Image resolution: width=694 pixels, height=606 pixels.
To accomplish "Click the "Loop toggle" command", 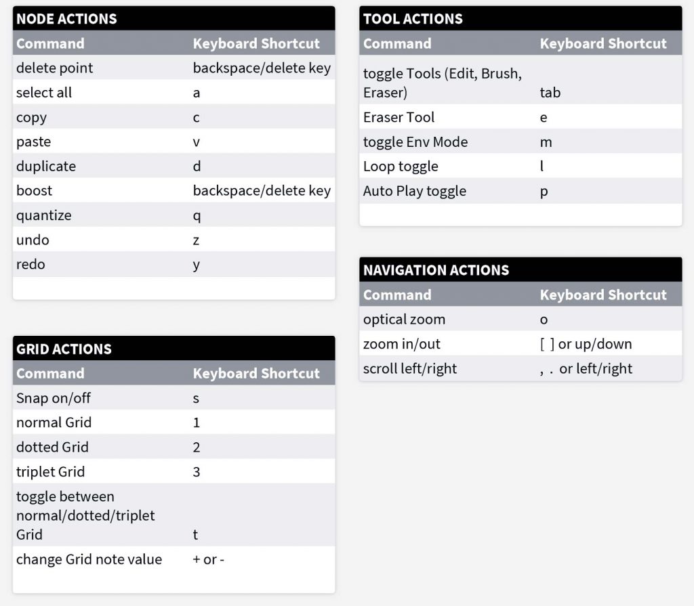I will pyautogui.click(x=401, y=166).
